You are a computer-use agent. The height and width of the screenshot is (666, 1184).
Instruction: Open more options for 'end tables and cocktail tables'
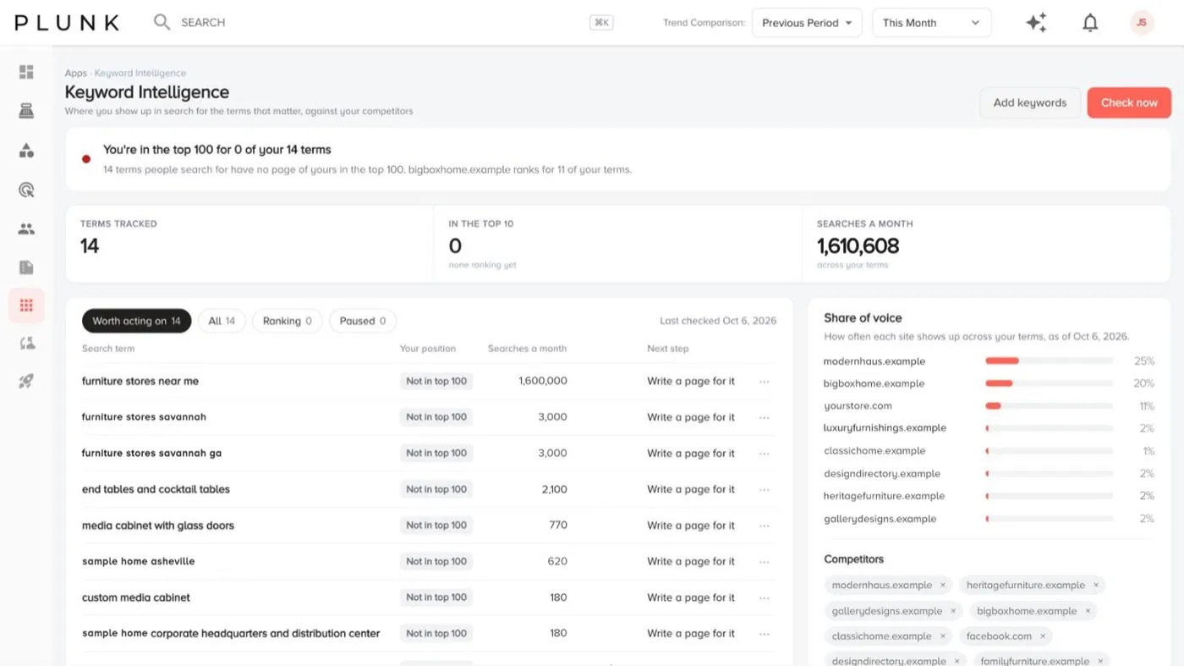(765, 490)
